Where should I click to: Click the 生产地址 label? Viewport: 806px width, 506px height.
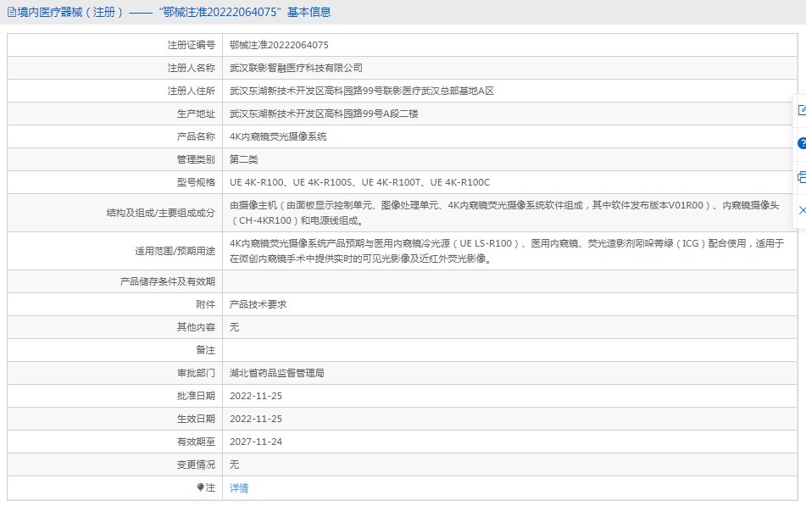[x=196, y=114]
